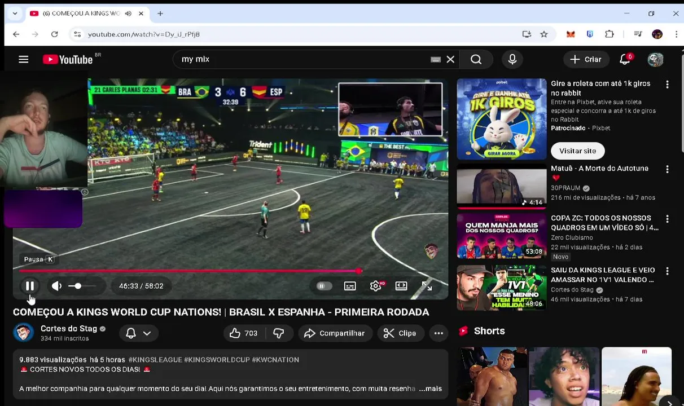Adjust the video volume slider
This screenshot has width=684, height=406.
click(x=82, y=286)
